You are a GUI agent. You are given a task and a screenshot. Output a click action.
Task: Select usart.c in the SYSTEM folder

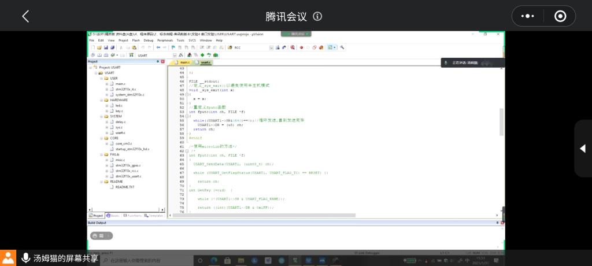120,132
